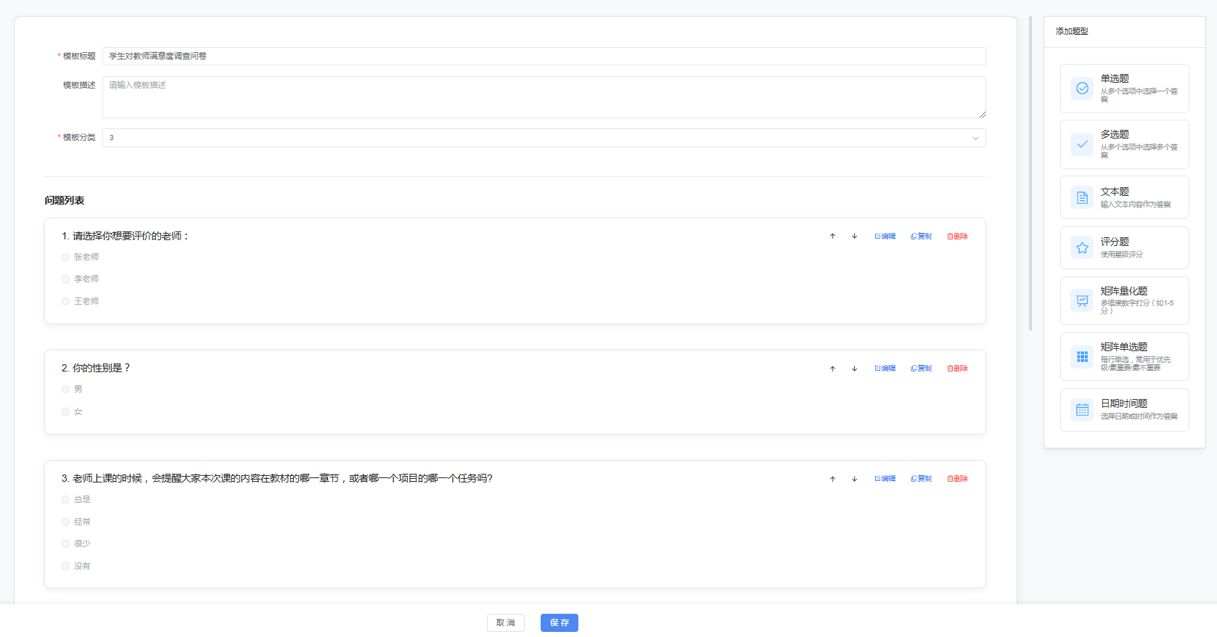Move question 3 up with arrow
Screen dimensions: 1217x637
[832, 479]
